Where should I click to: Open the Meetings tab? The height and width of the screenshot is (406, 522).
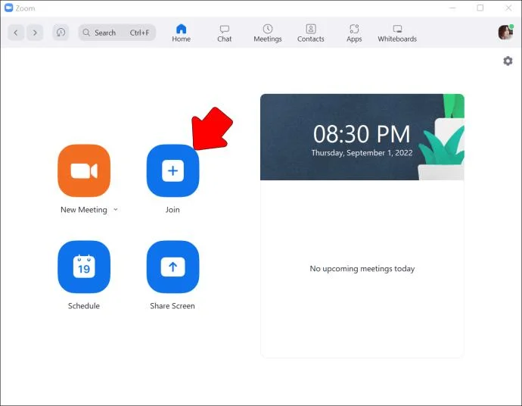(268, 33)
